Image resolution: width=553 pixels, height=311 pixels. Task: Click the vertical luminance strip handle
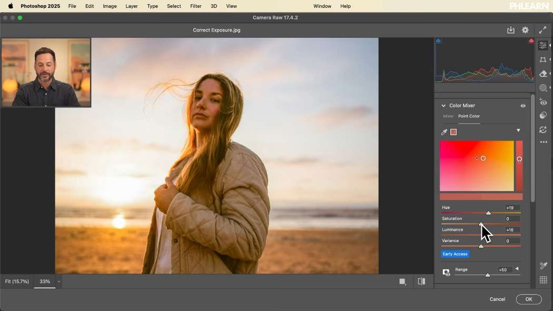click(x=519, y=159)
